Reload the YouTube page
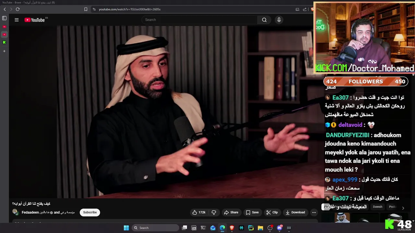 point(18,9)
